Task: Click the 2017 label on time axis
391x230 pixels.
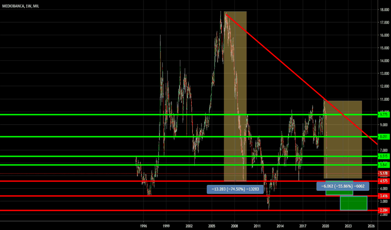Action: (x=303, y=226)
